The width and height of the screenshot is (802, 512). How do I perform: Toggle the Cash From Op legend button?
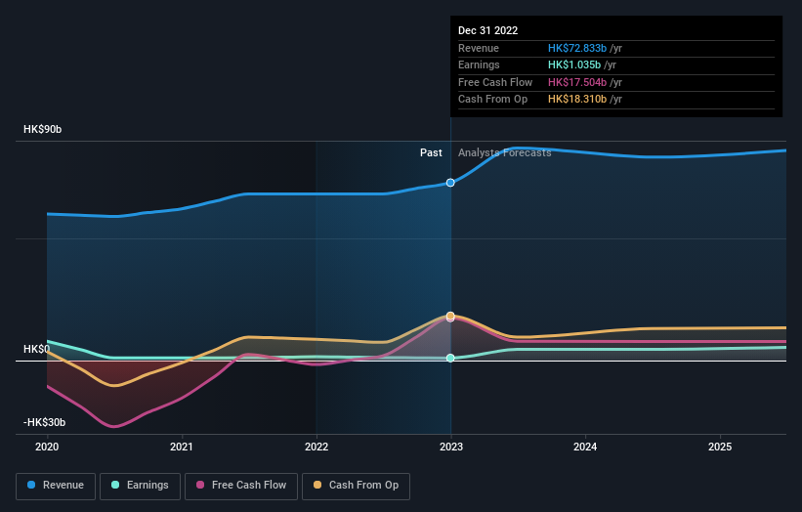356,486
